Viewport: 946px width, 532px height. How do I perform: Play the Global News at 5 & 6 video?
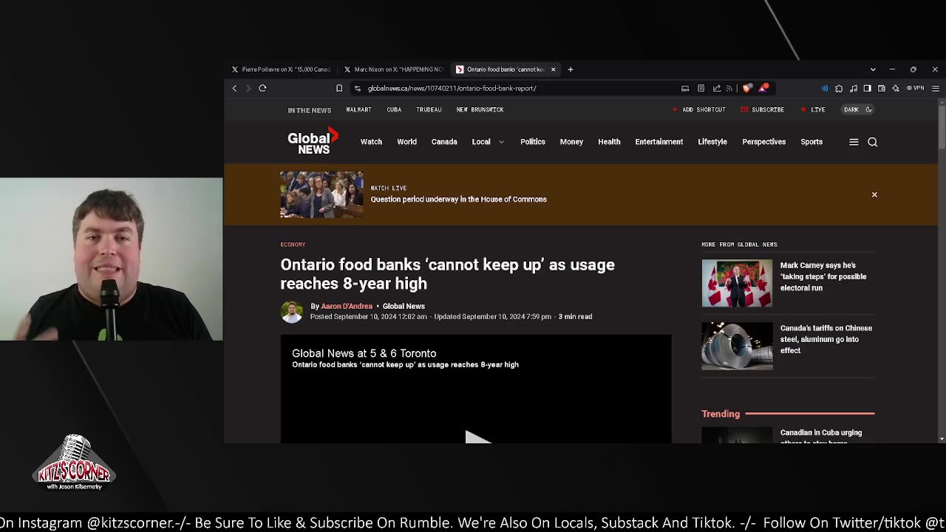coord(478,437)
